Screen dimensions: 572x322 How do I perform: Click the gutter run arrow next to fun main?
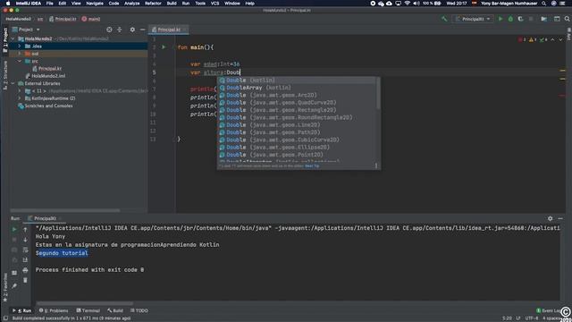164,47
